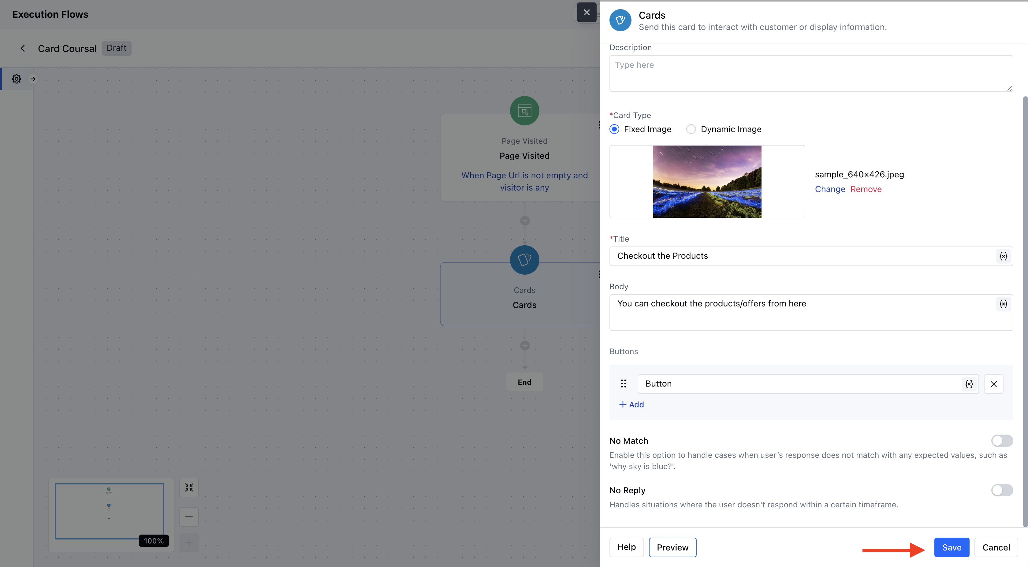The image size is (1028, 567).
Task: Enable the No Reply toggle
Action: 1002,490
